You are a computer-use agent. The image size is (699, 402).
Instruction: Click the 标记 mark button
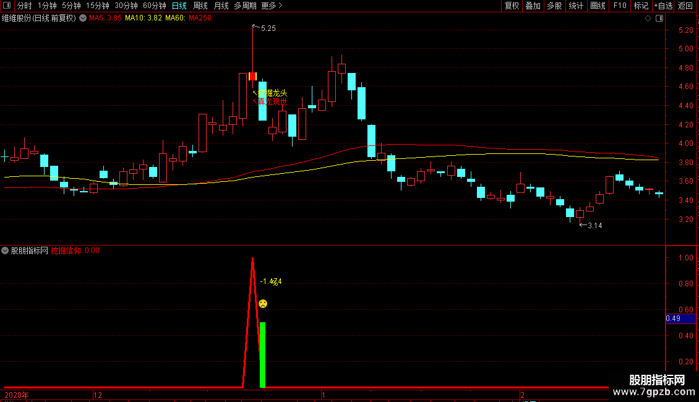coord(641,6)
